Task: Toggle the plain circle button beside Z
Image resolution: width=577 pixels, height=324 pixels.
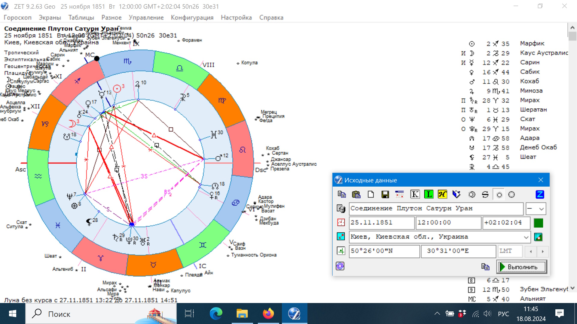Action: [511, 194]
